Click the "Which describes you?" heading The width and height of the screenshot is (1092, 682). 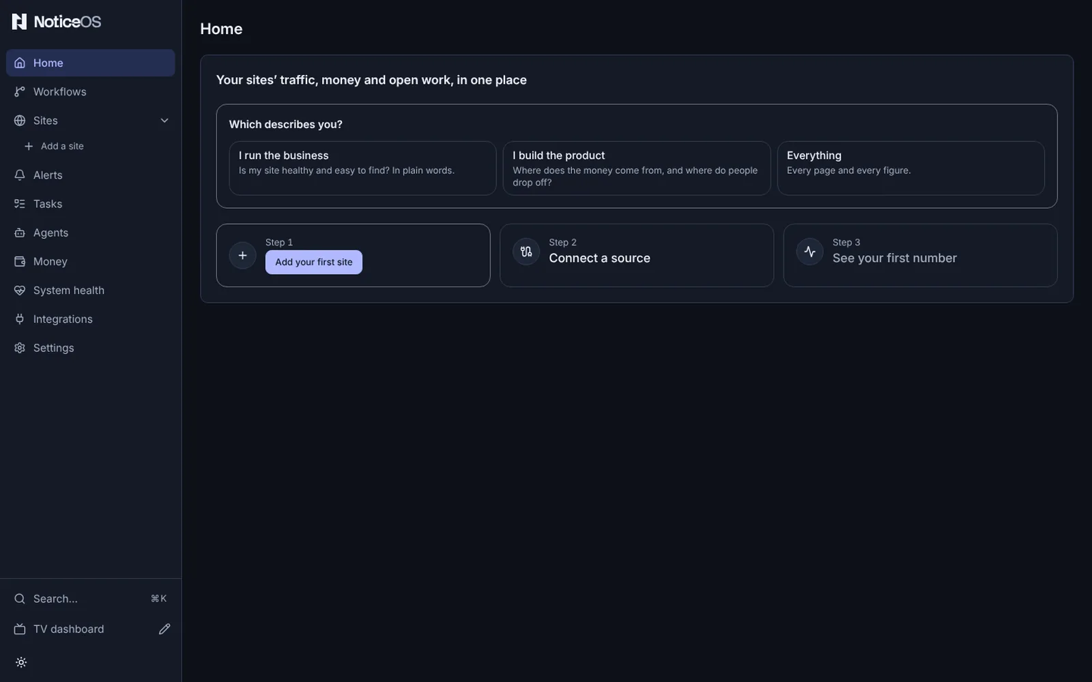point(286,124)
